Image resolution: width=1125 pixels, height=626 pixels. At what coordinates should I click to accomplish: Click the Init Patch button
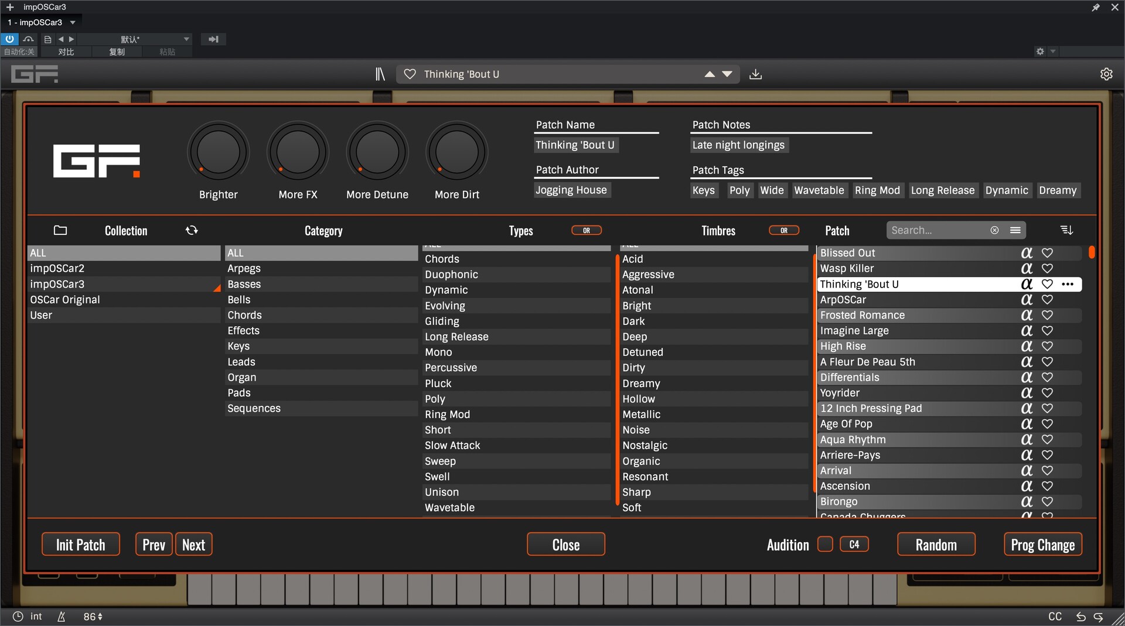(x=81, y=545)
